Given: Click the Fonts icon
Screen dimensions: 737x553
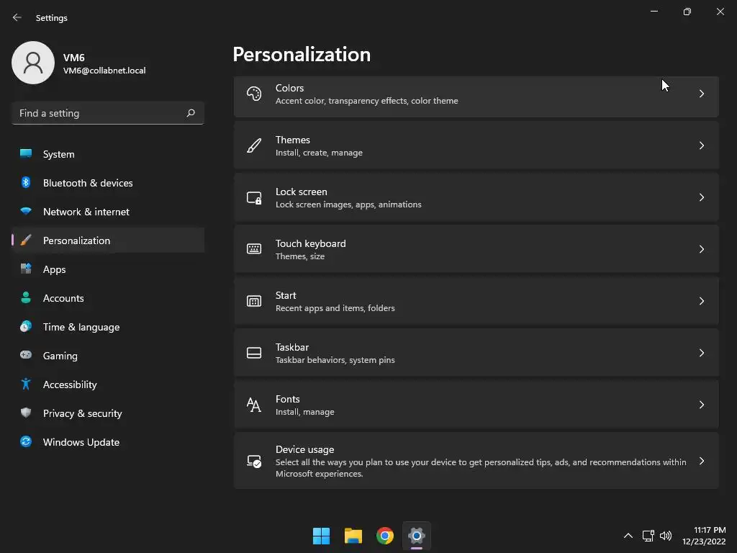Looking at the screenshot, I should point(254,405).
